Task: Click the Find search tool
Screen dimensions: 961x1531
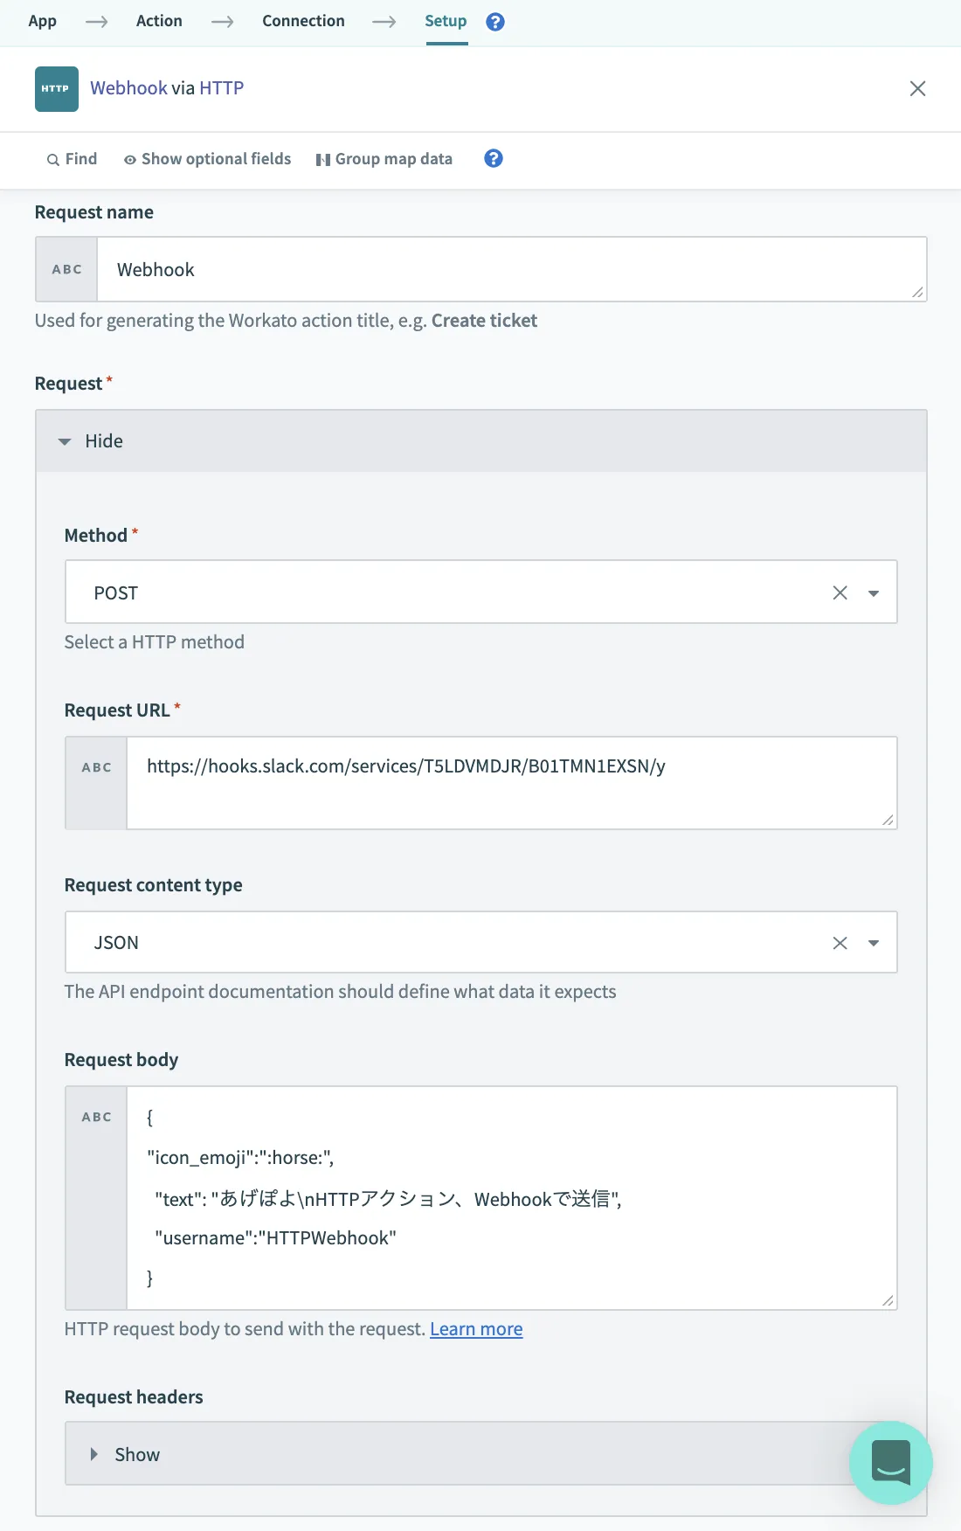Action: tap(72, 159)
